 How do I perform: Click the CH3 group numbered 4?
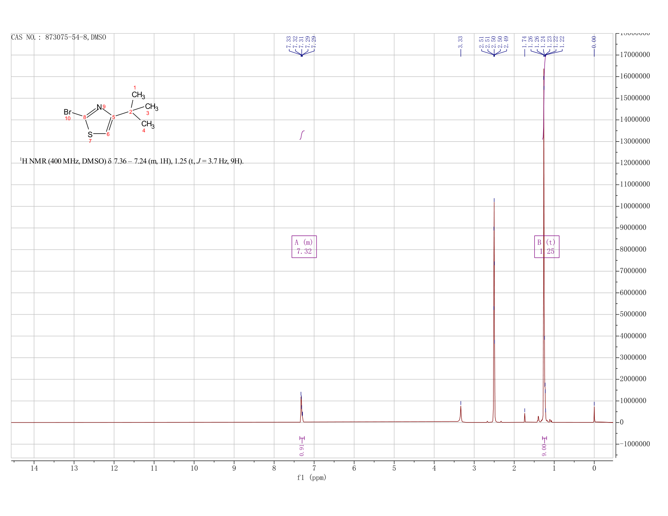click(x=148, y=124)
